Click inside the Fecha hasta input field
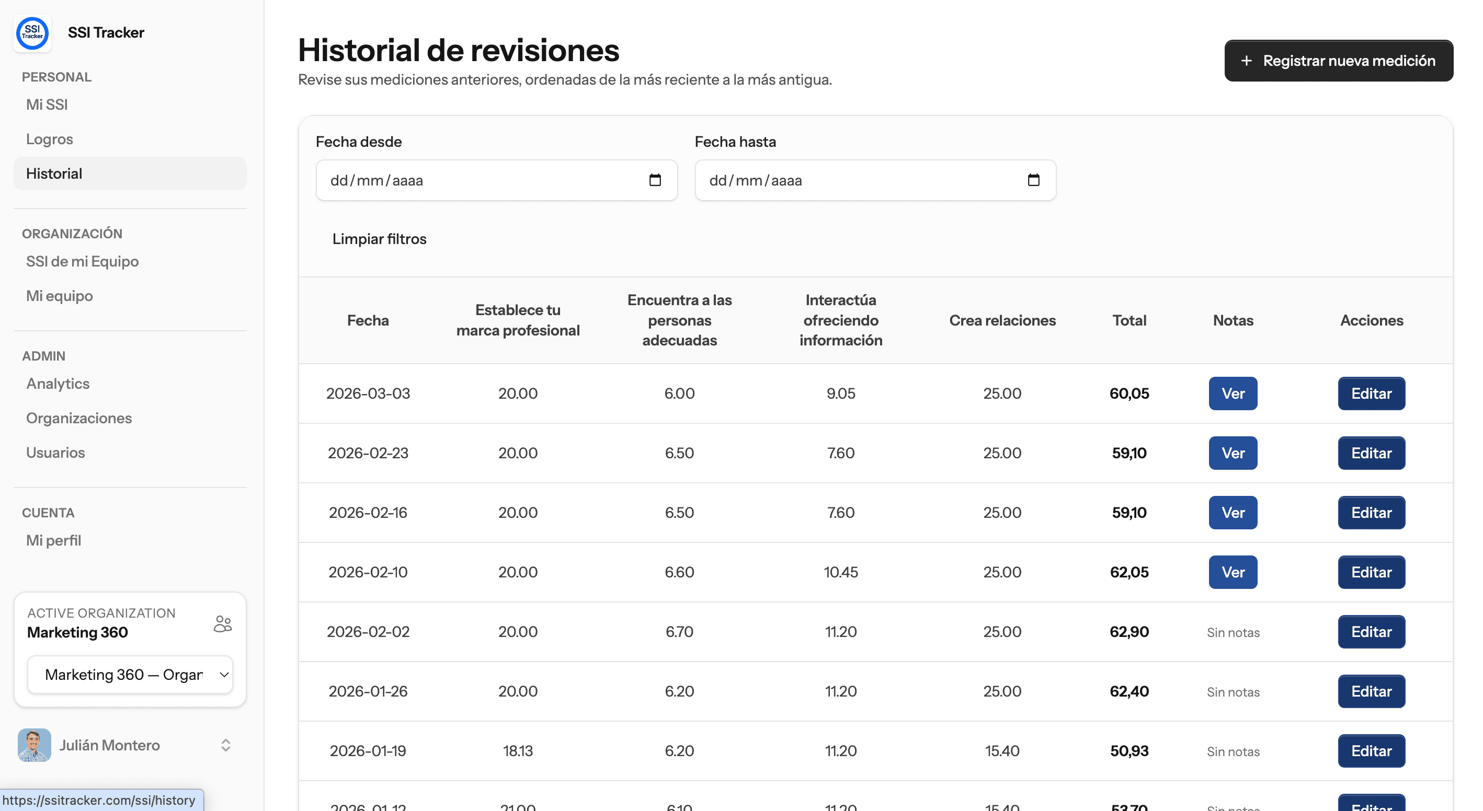This screenshot has width=1483, height=811. click(x=835, y=180)
